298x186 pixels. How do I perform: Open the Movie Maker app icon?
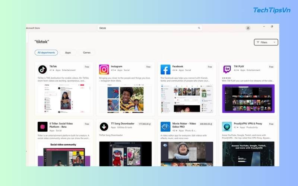pos(165,127)
